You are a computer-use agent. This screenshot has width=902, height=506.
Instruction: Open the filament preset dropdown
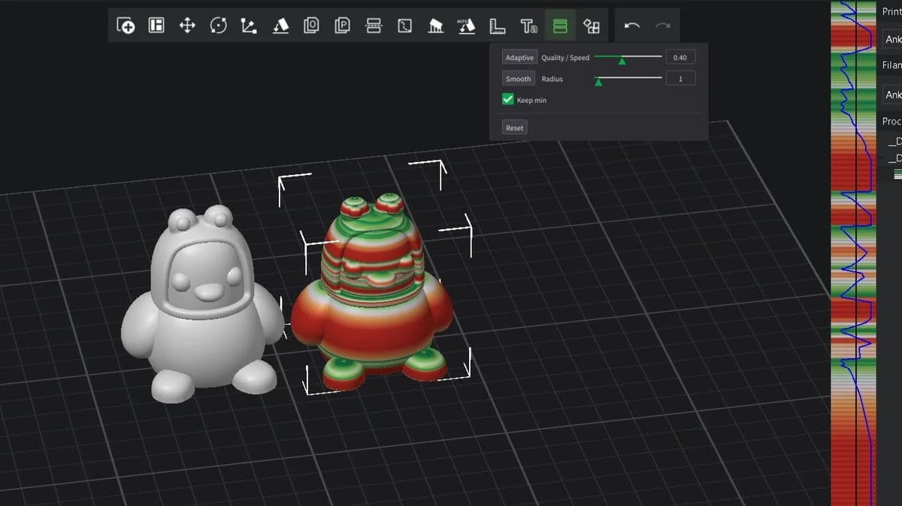[x=891, y=95]
